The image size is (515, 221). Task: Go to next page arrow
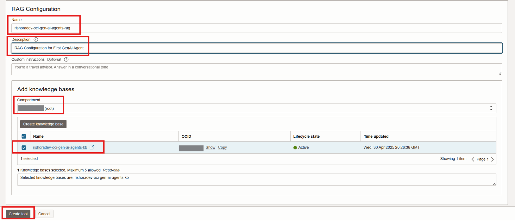point(492,159)
